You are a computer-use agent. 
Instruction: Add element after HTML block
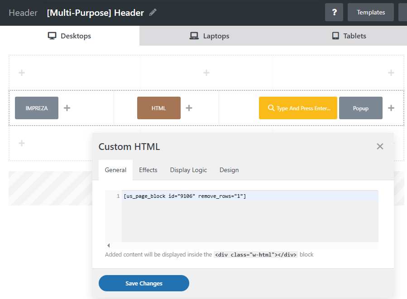pos(189,108)
